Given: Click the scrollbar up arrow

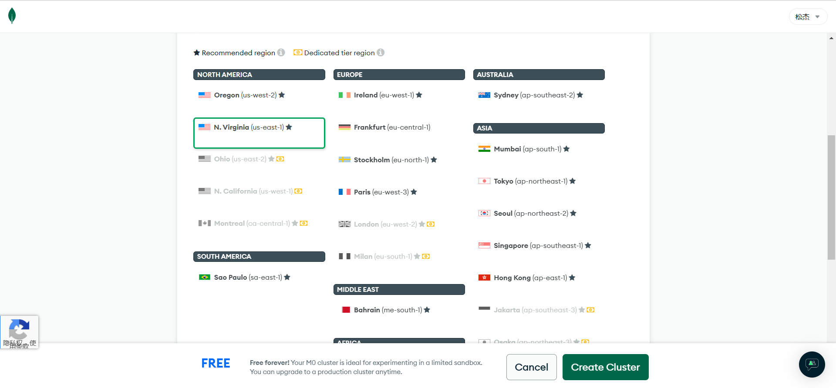Looking at the screenshot, I should (831, 38).
